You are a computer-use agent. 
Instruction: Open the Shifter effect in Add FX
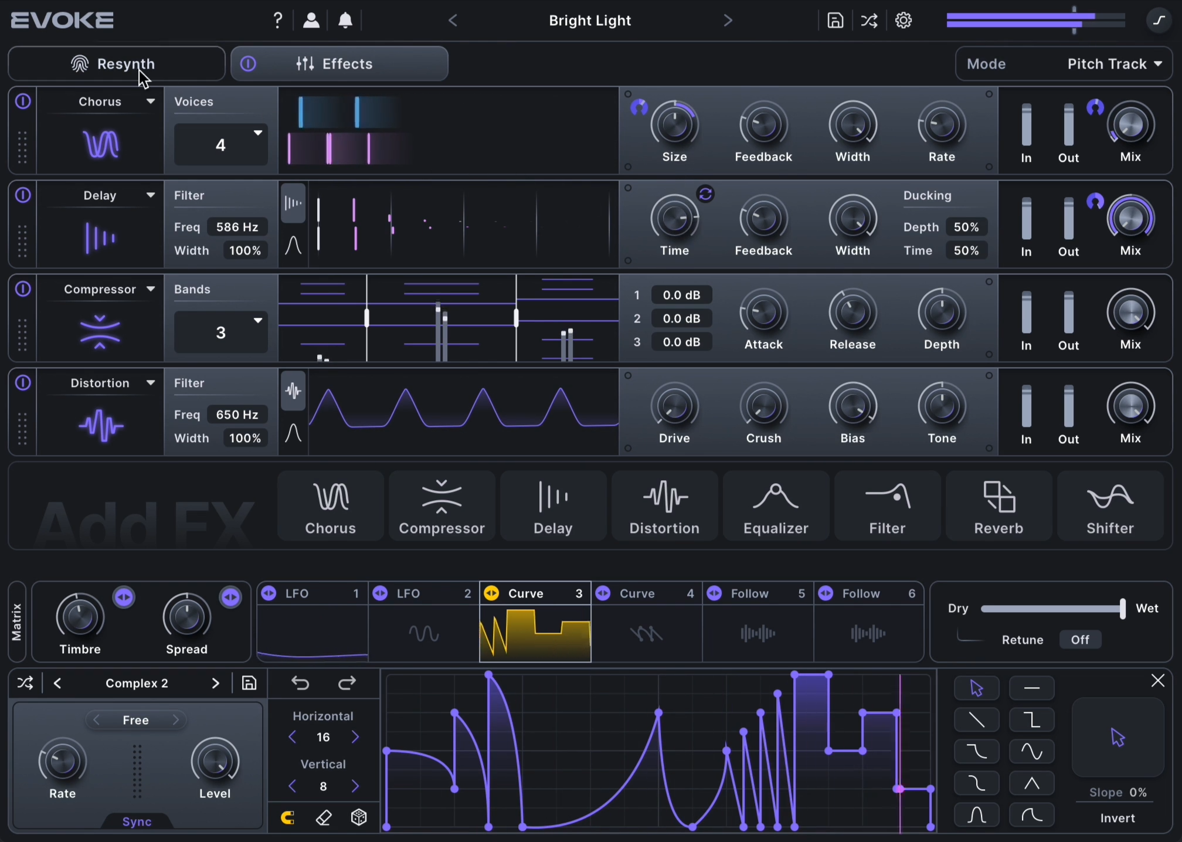click(x=1110, y=505)
